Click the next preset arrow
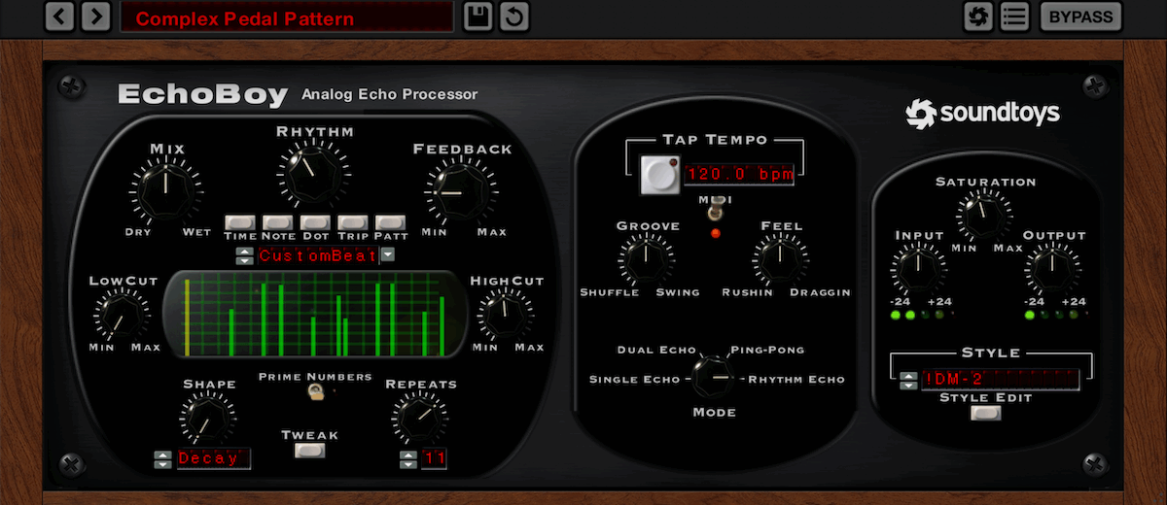The image size is (1167, 505). click(x=95, y=17)
